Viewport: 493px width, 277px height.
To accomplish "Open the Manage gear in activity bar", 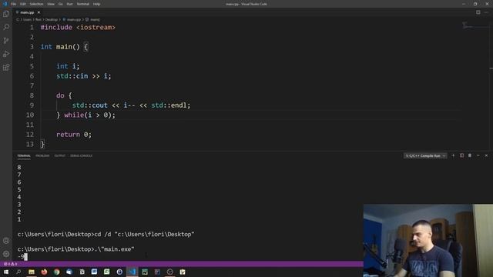I will tap(6, 254).
